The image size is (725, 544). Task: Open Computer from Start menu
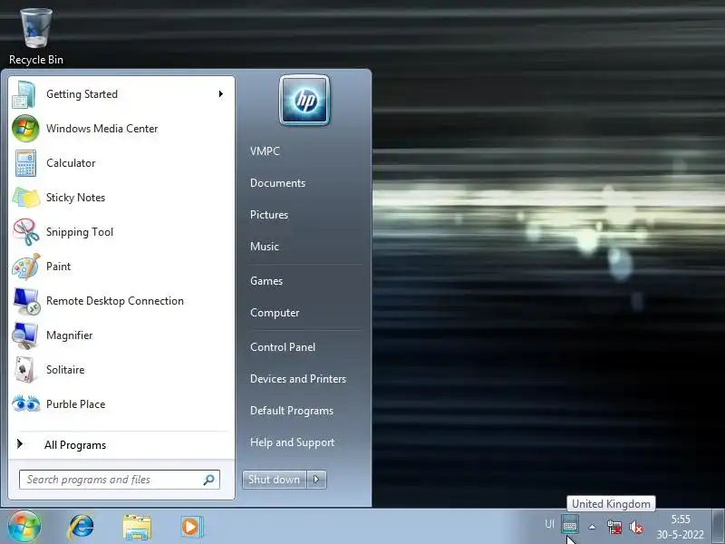pyautogui.click(x=275, y=313)
